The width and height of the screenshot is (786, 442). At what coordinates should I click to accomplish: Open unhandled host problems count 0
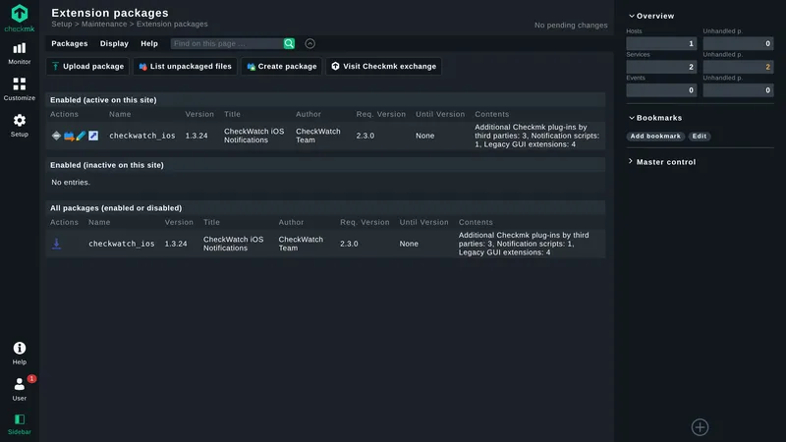[738, 43]
